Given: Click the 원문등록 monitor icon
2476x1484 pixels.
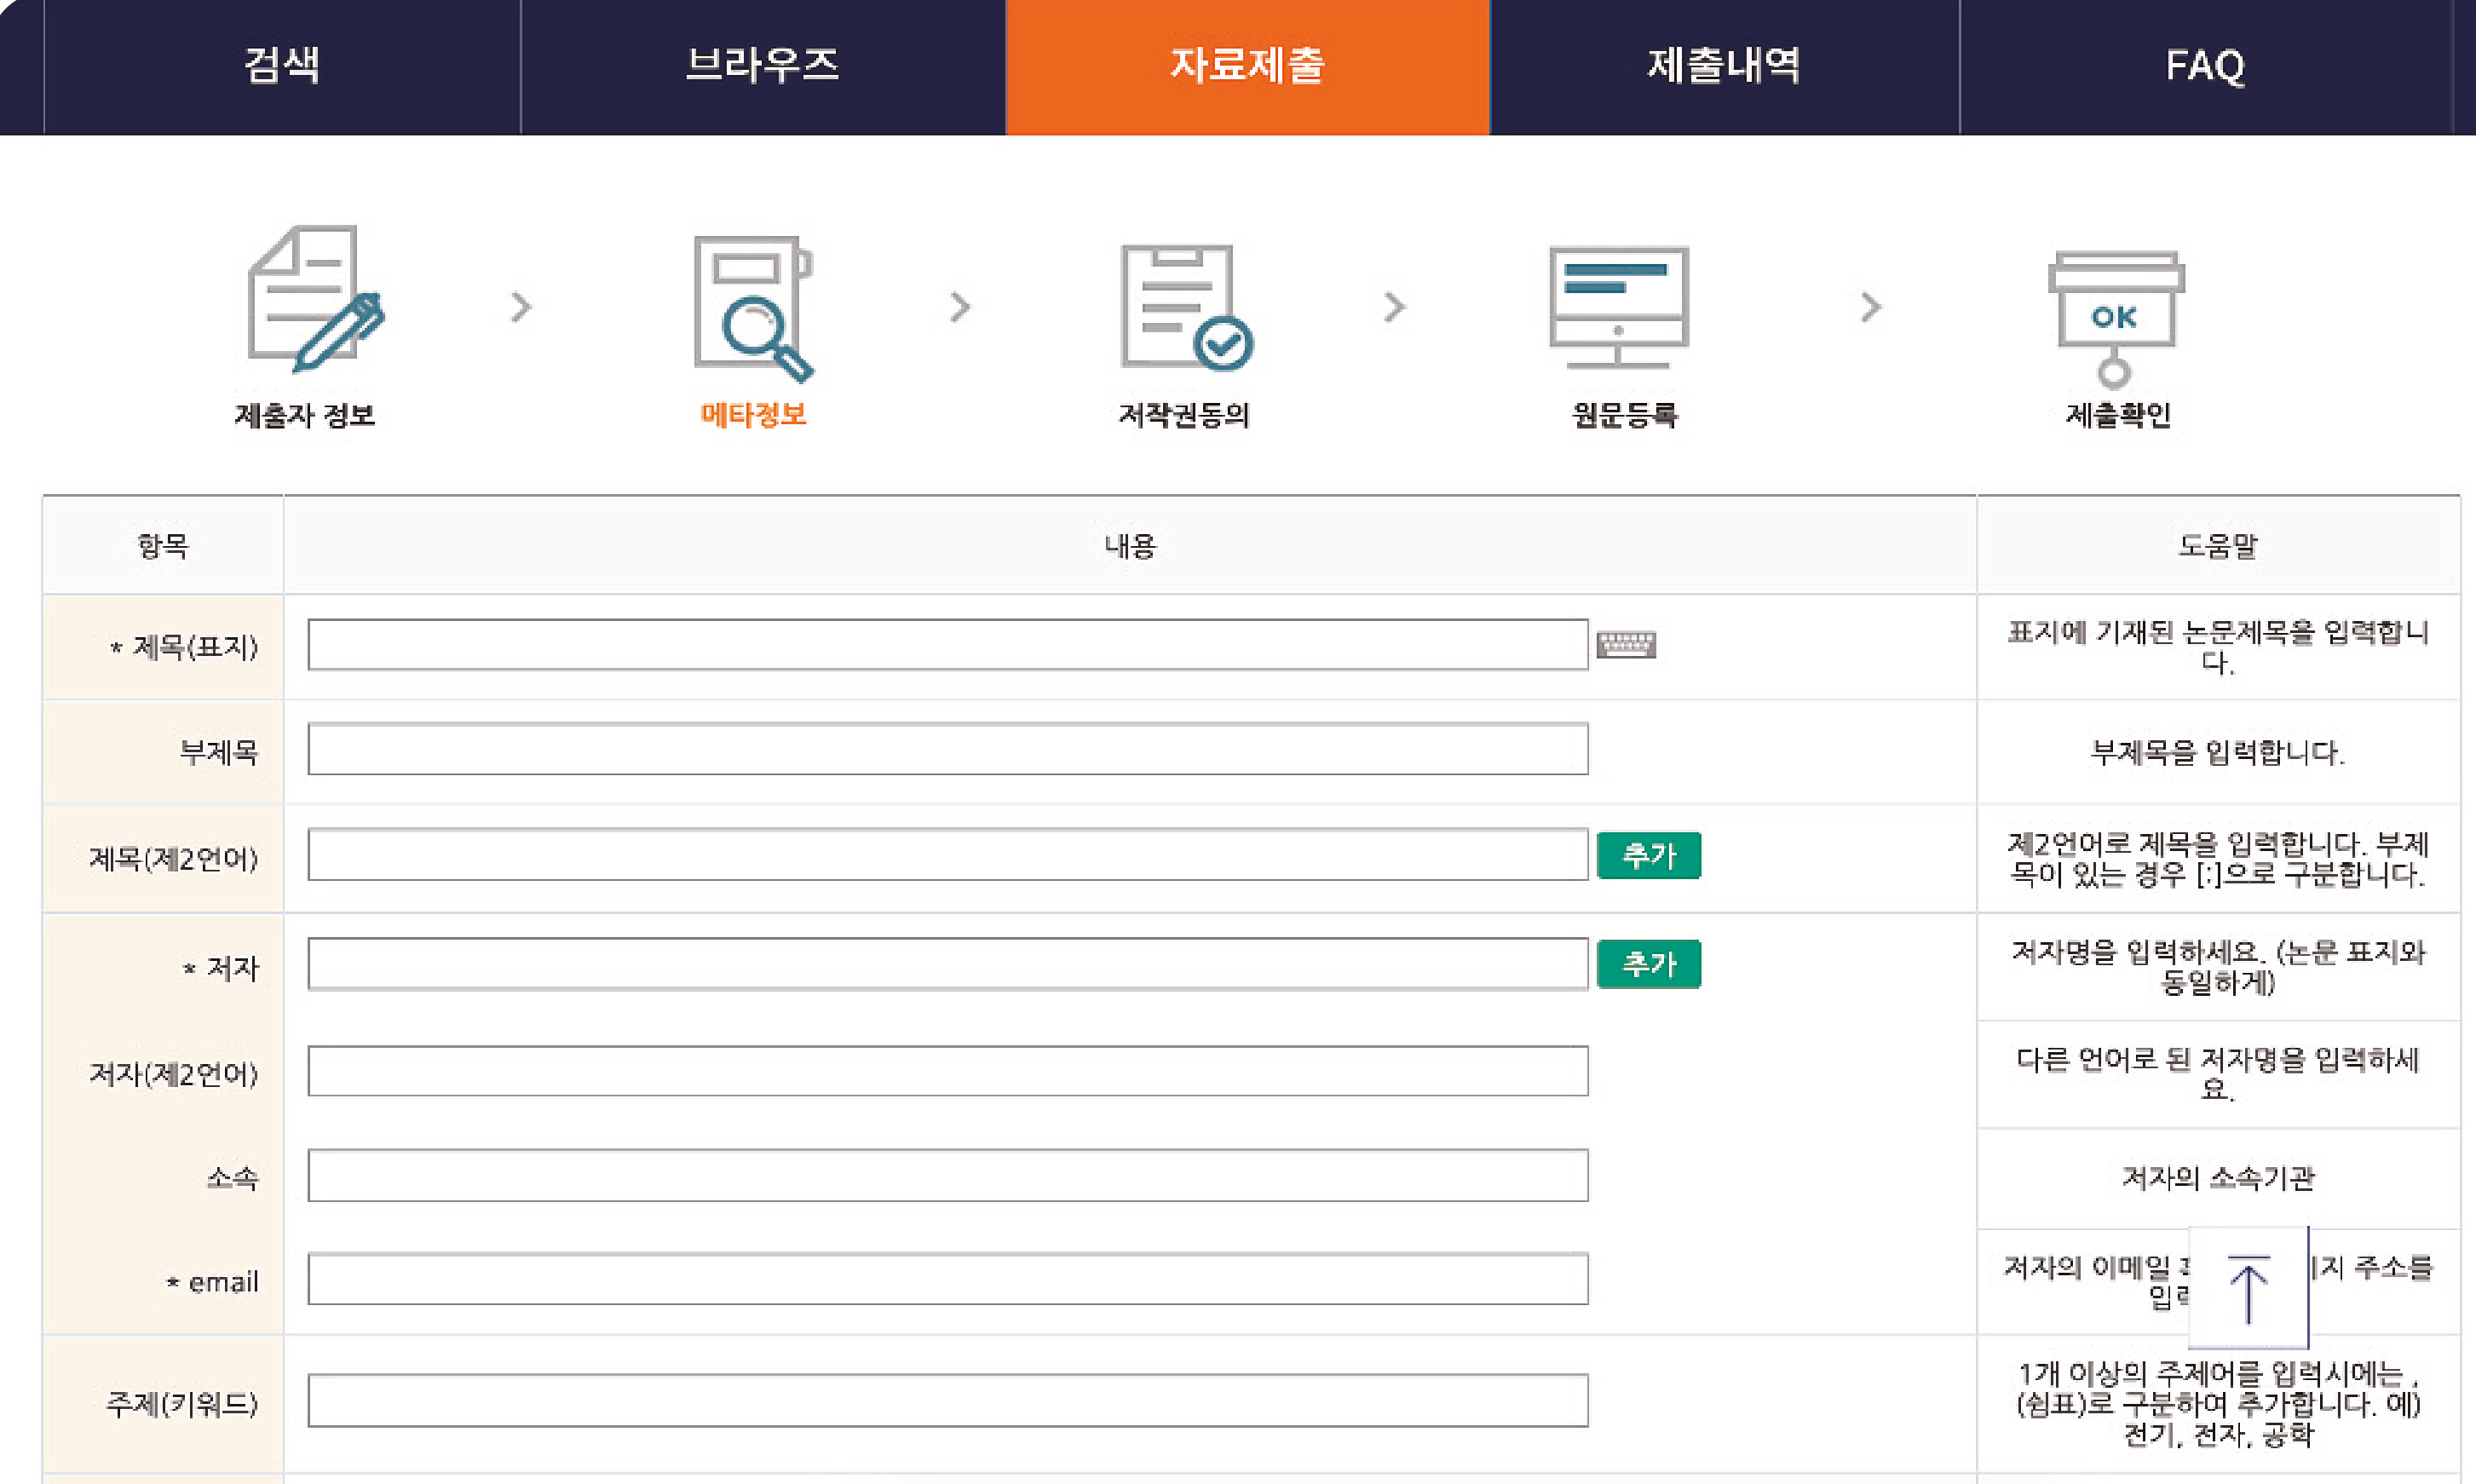Looking at the screenshot, I should coord(1618,307).
